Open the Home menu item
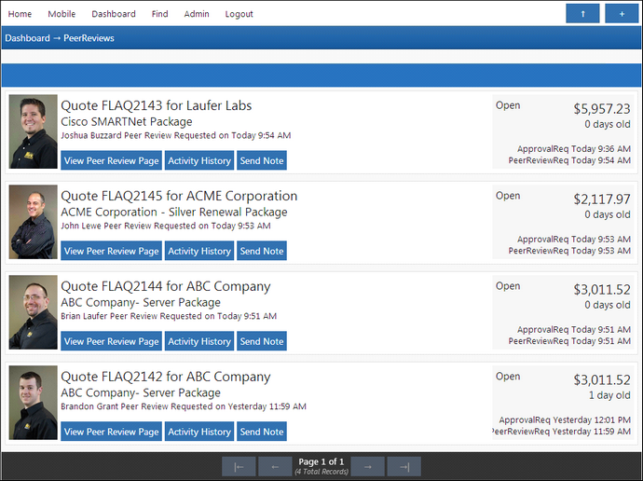This screenshot has height=481, width=643. click(20, 14)
